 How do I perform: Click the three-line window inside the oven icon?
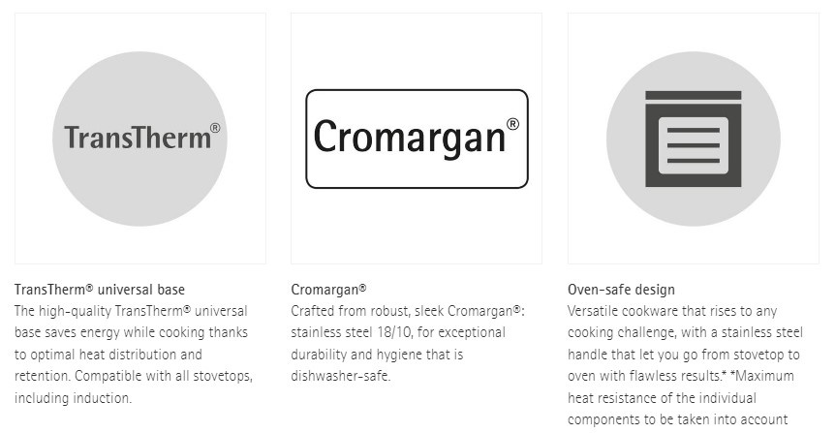click(x=693, y=145)
